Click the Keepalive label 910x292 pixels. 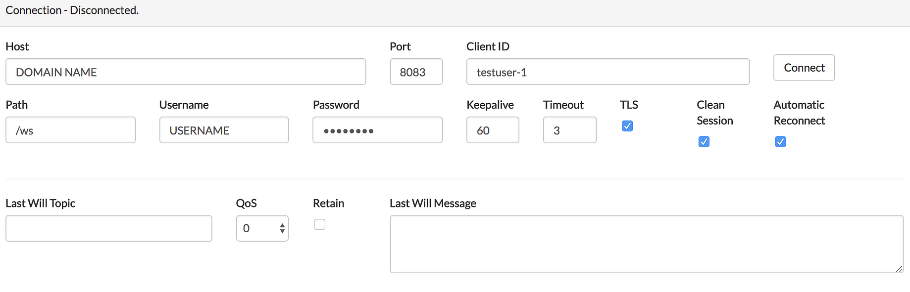[x=490, y=105]
